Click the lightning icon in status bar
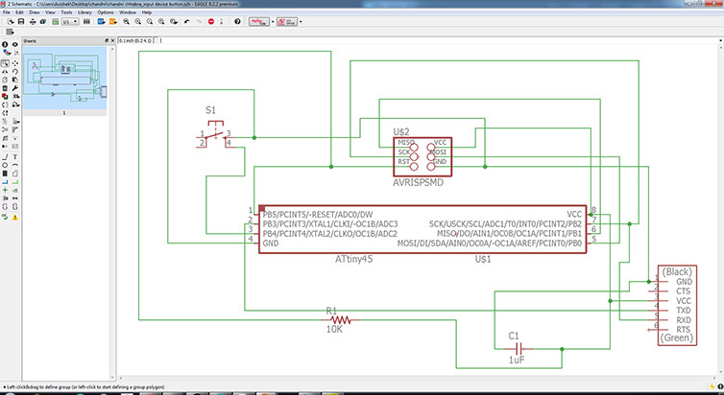Viewport: 724px width, 395px height. [712, 386]
